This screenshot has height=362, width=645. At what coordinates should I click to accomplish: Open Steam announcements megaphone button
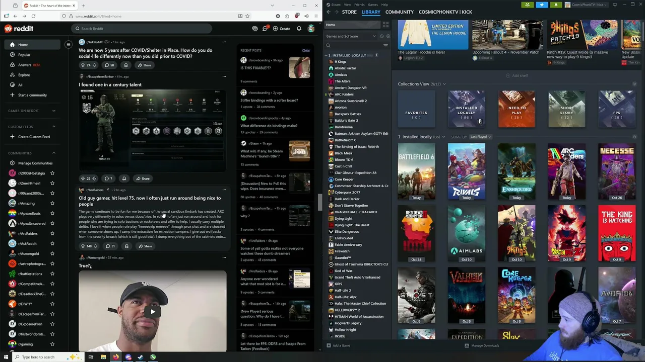pos(542,5)
